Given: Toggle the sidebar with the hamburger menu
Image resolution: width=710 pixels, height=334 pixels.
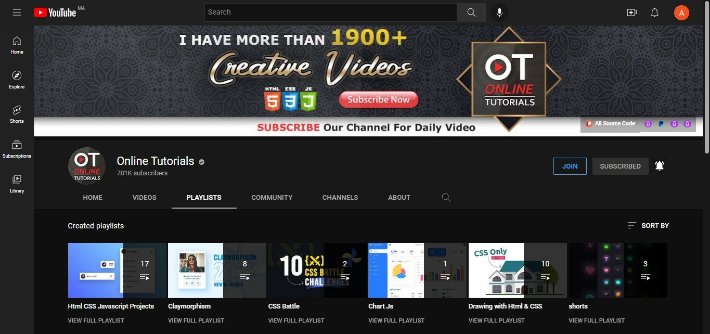Looking at the screenshot, I should point(17,12).
